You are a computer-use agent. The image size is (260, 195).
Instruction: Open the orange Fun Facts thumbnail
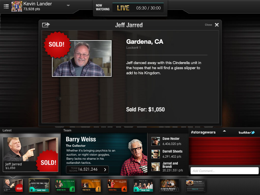91,185
